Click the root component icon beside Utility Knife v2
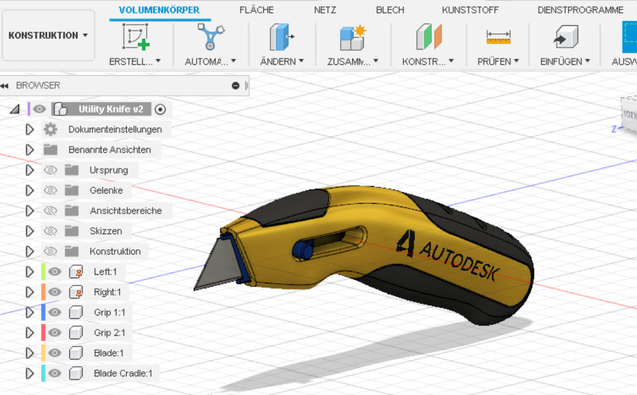 tap(61, 109)
